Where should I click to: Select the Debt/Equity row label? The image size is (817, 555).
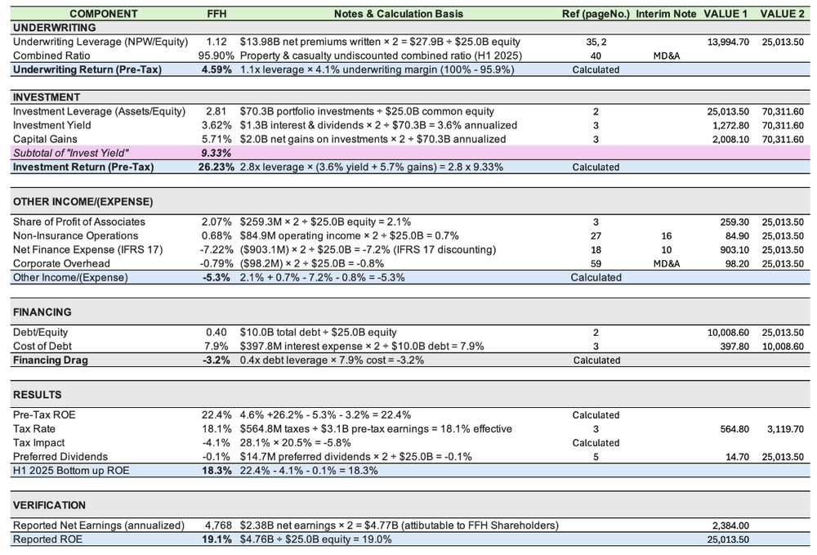pos(40,333)
